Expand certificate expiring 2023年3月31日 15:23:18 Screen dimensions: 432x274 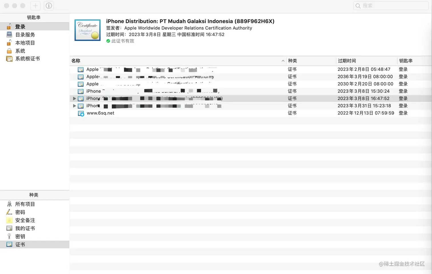click(74, 106)
